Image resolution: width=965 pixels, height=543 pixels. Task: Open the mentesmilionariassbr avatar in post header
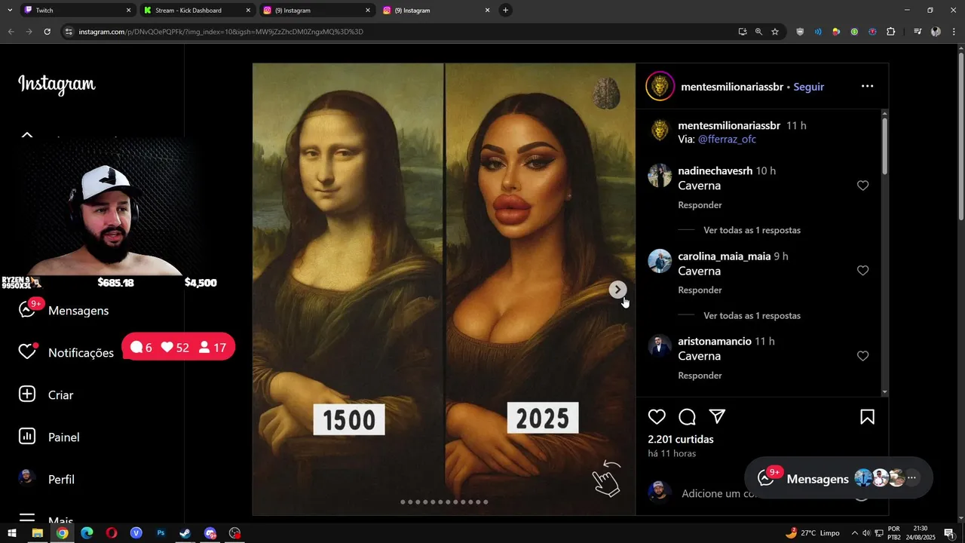[x=660, y=87]
